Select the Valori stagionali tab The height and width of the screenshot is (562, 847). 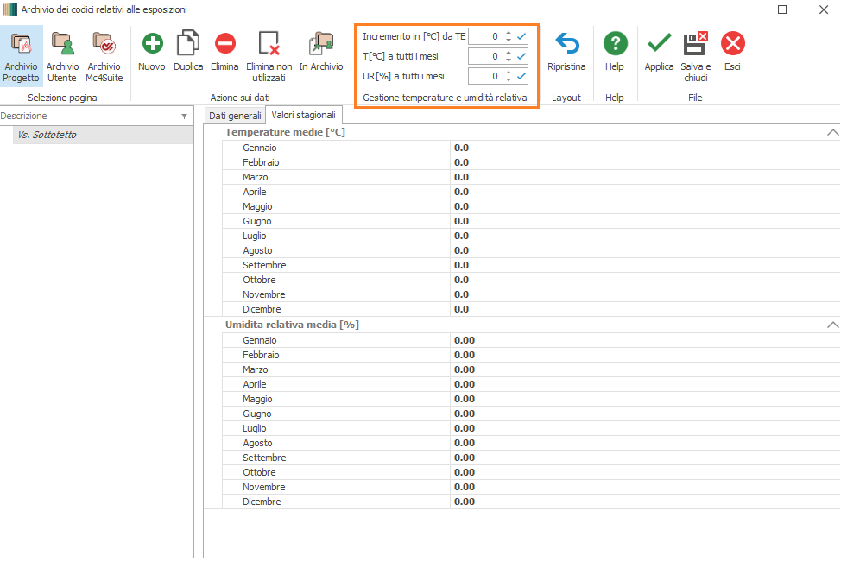click(x=303, y=115)
